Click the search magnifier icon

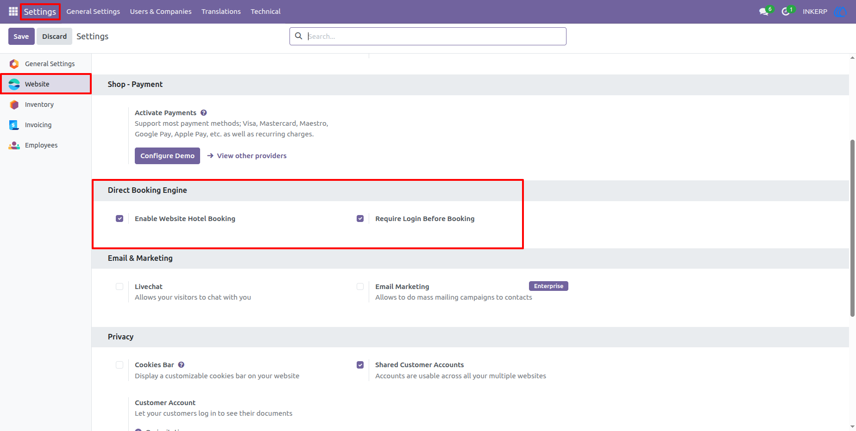299,36
